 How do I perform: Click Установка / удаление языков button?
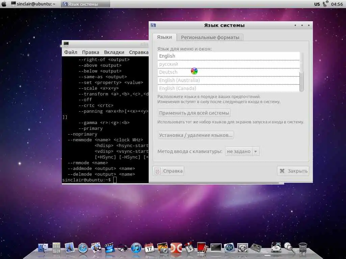click(x=196, y=135)
